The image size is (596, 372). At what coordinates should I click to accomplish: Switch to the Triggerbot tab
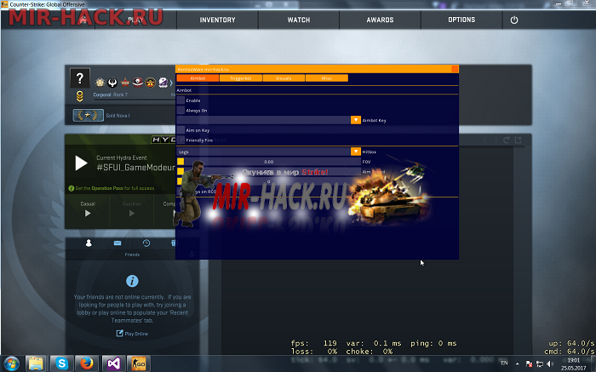[240, 78]
